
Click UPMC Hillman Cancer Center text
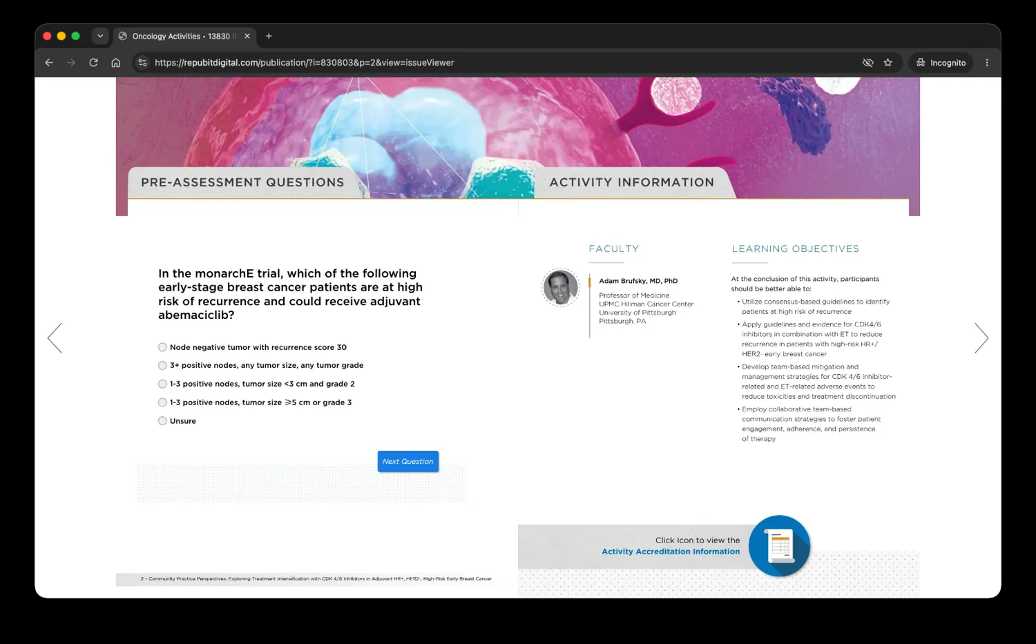pos(646,304)
